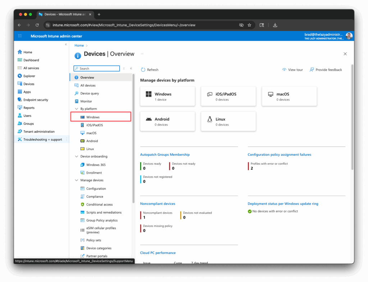Click the device search input field
Viewport: 368px width, 282px height.
tap(96, 68)
